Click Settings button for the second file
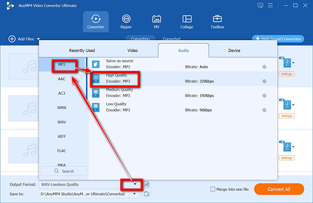Screen dimensions: 313x203 coord(286,116)
